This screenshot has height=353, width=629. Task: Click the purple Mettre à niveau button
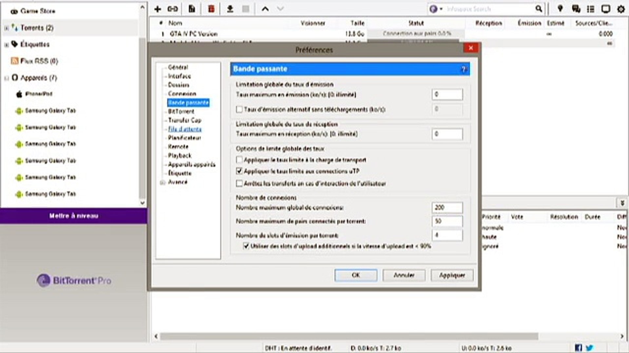[74, 216]
